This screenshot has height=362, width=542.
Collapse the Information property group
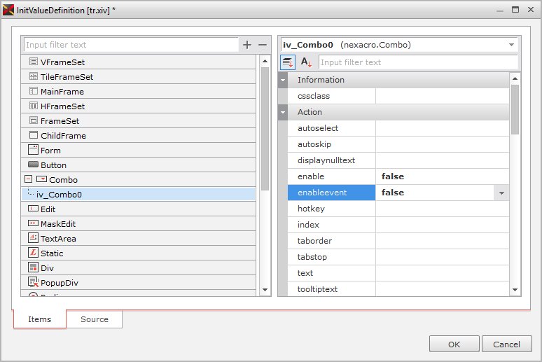283,80
